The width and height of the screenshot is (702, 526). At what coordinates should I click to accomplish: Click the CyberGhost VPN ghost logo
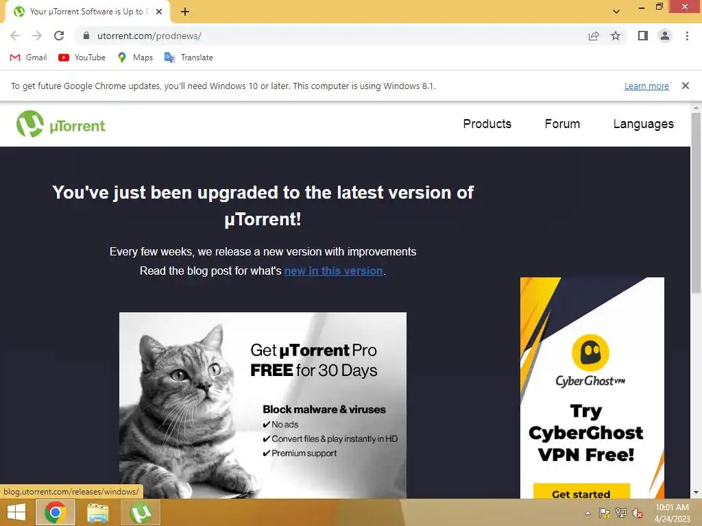click(590, 353)
